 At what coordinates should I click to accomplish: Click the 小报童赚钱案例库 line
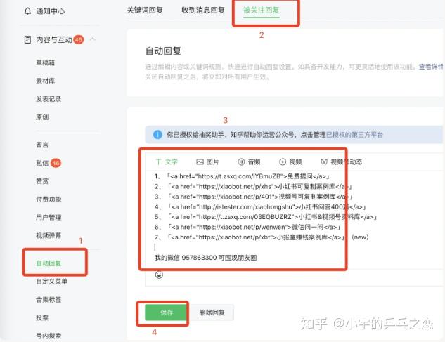(x=262, y=237)
